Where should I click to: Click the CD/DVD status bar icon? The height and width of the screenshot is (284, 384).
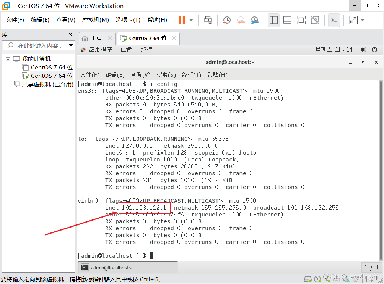pyautogui.click(x=317, y=279)
